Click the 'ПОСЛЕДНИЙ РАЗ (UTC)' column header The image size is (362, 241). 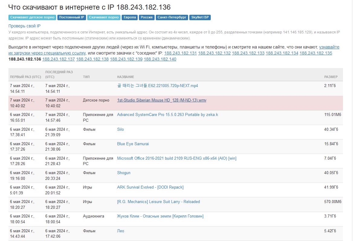tap(59, 74)
